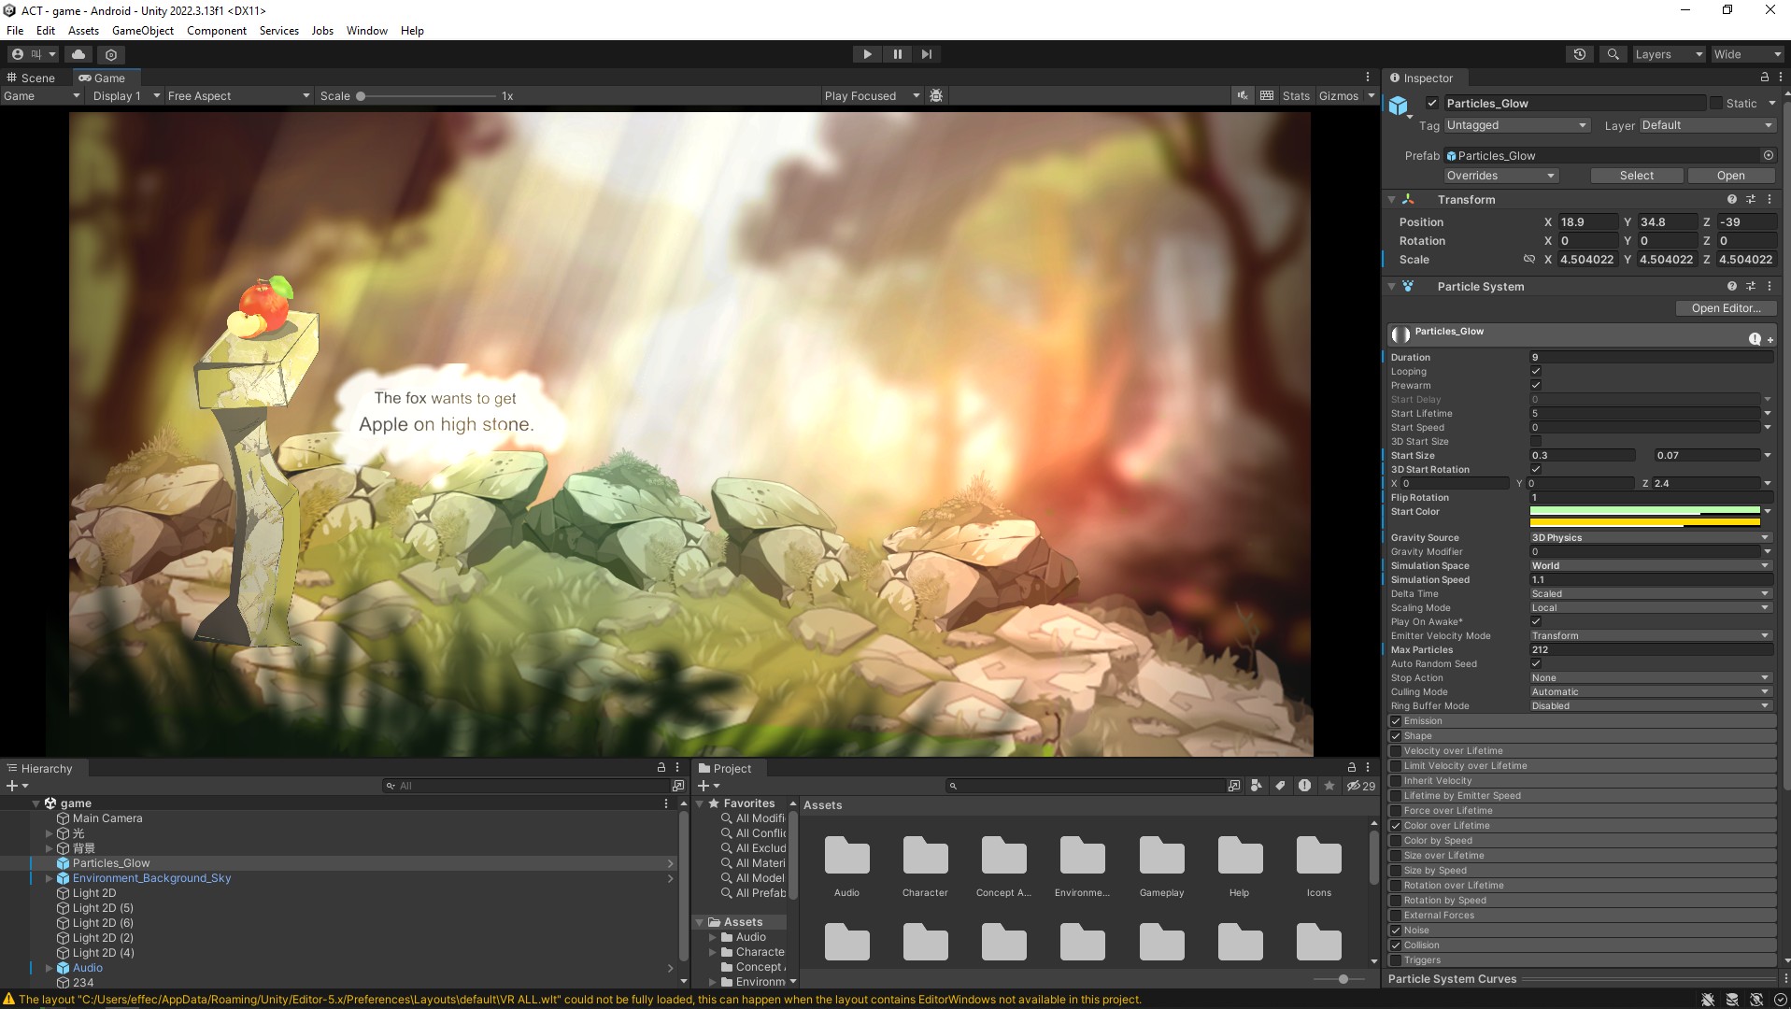The height and width of the screenshot is (1009, 1791).
Task: Click Search by Label icon in Project
Action: coord(1280,786)
